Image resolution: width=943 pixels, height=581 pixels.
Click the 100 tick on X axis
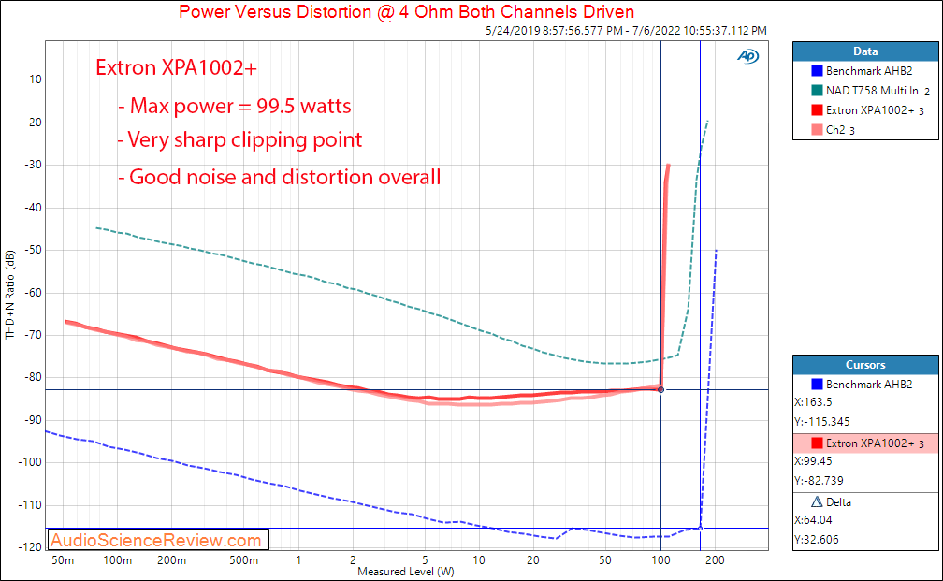[660, 560]
